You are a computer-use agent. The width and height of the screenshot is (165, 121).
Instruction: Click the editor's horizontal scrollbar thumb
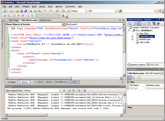(40, 78)
